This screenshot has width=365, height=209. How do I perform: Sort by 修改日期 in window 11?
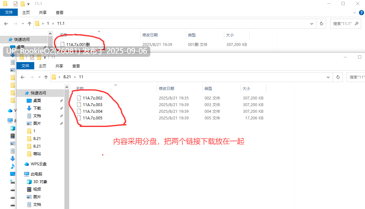[x=166, y=88]
